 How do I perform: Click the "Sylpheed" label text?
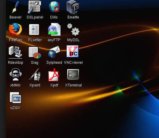(x=54, y=63)
